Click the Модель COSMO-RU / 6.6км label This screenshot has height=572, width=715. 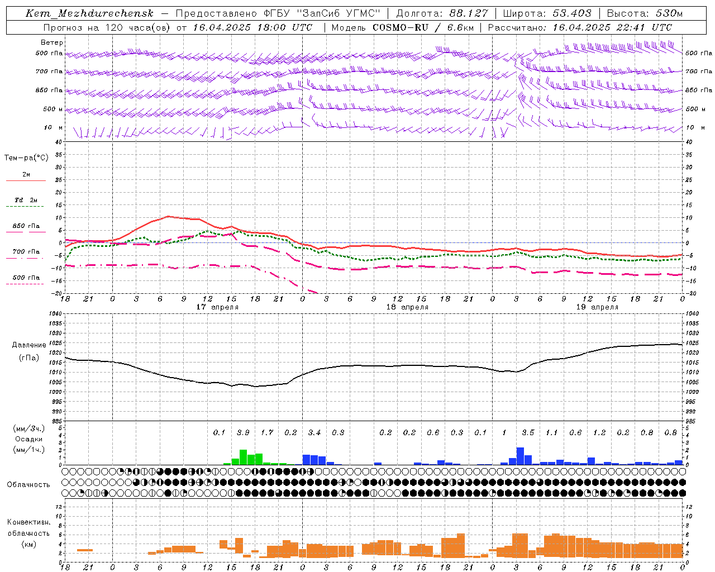[403, 27]
